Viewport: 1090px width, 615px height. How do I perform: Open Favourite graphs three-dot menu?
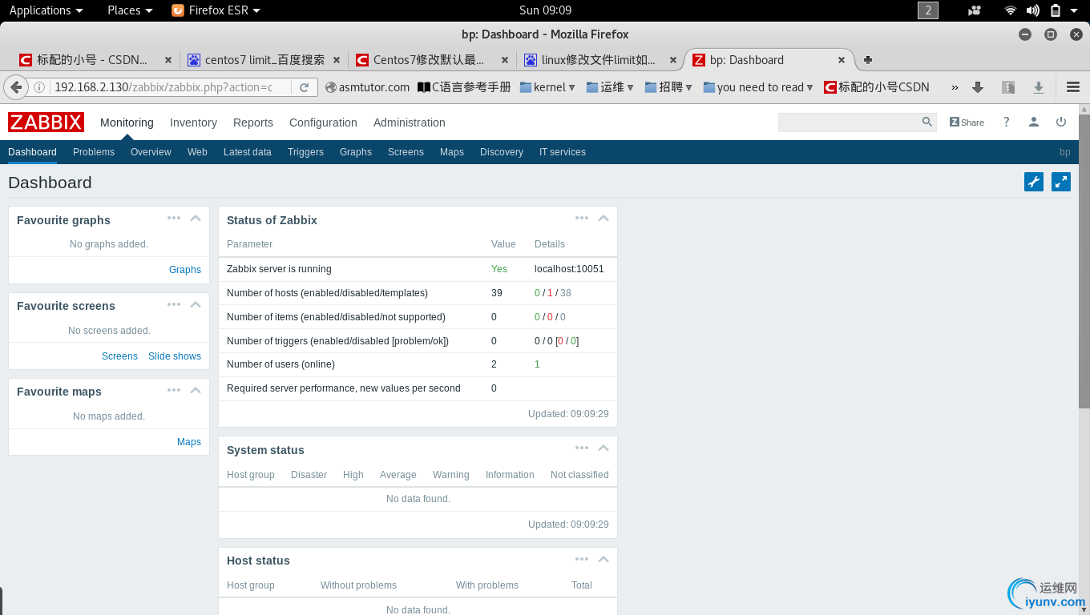click(174, 218)
